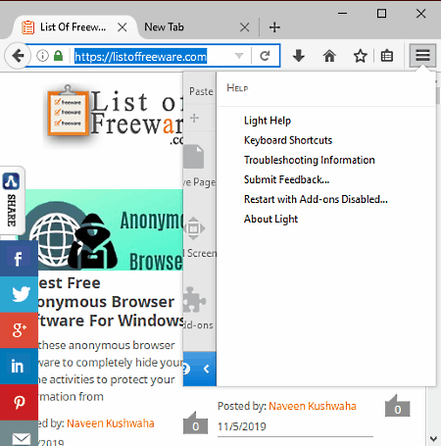
Task: Open Troubleshooting Information
Action: 310,160
